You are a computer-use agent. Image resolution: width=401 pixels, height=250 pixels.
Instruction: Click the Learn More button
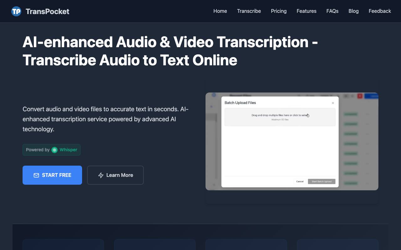click(x=115, y=175)
